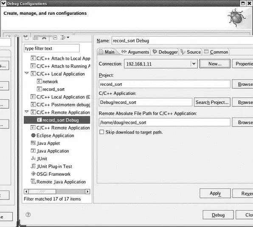The image size is (253, 227).
Task: Switch to the Arguments tab
Action: tap(135, 52)
